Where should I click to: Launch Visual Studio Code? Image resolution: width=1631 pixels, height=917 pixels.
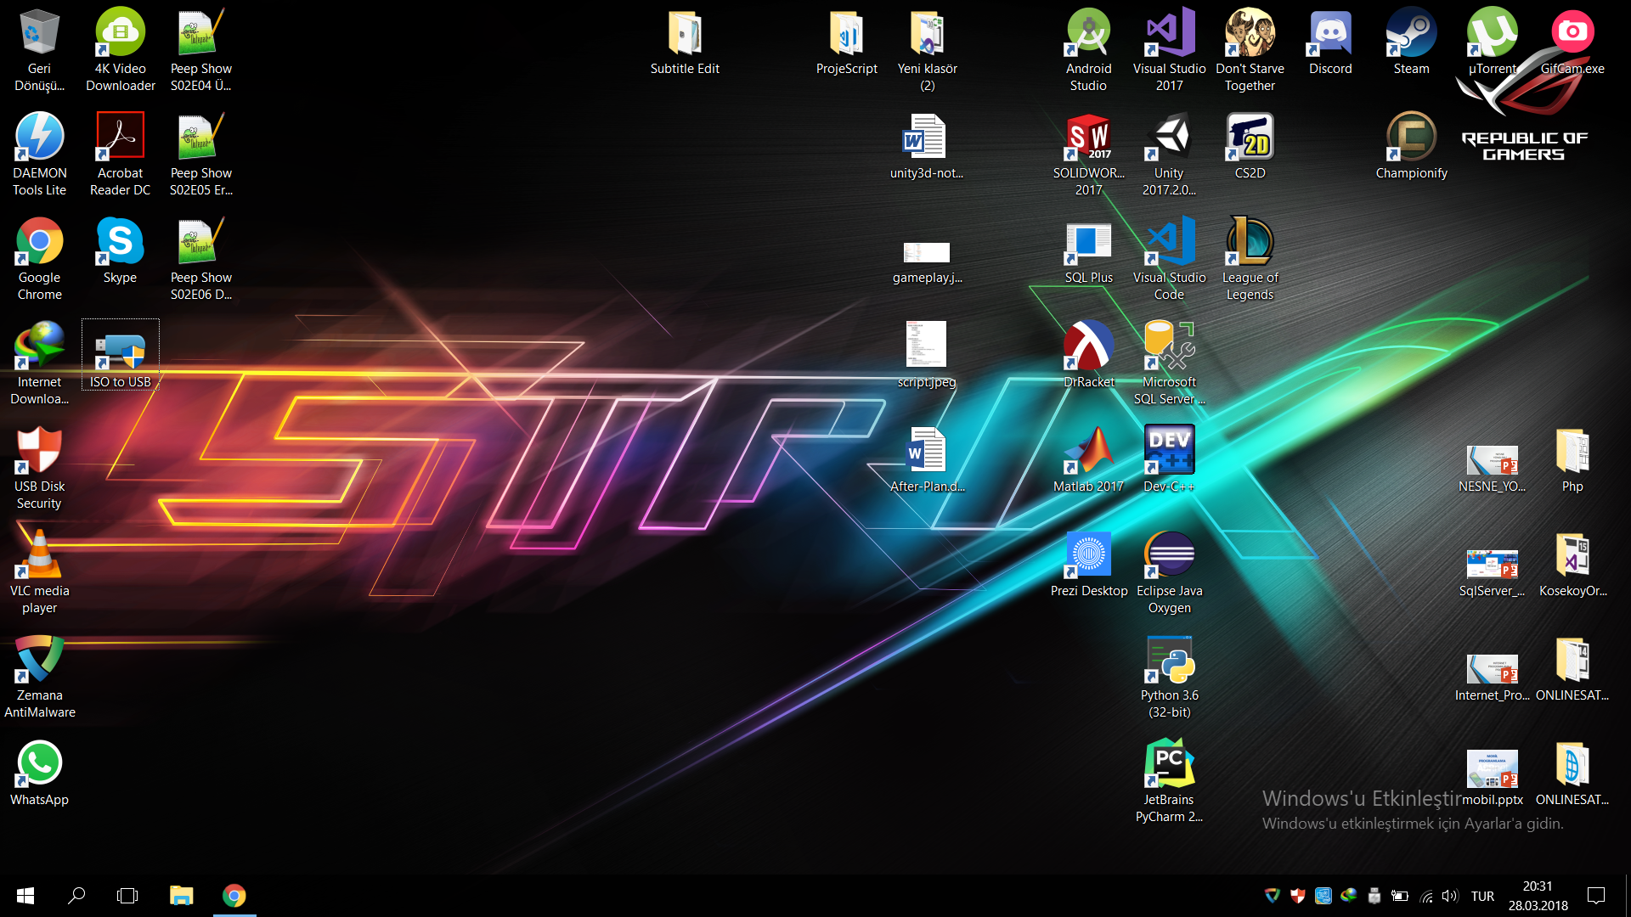tap(1169, 258)
